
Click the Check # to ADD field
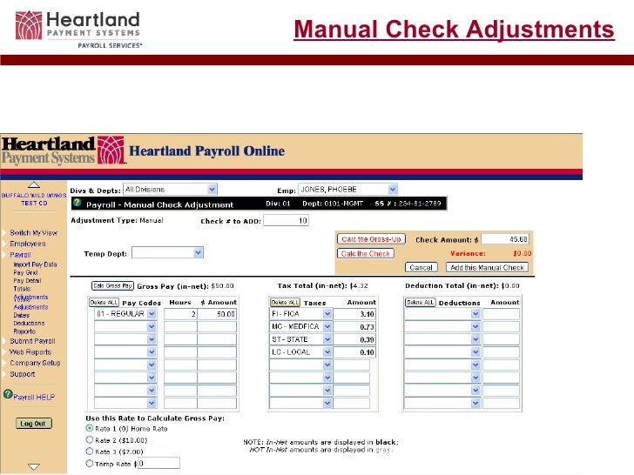287,221
